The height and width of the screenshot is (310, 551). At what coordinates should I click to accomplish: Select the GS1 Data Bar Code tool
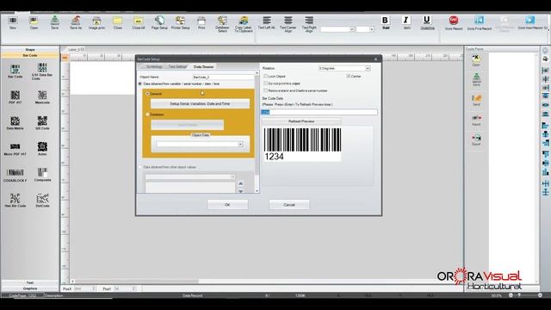pyautogui.click(x=42, y=71)
